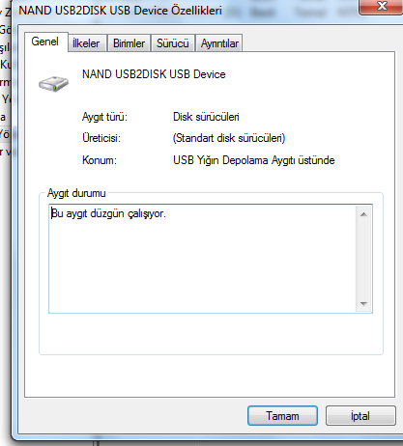
Task: Open the Ayrıntılar tab
Action: [x=219, y=43]
